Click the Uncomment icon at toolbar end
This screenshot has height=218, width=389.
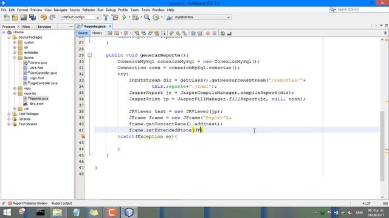click(229, 33)
